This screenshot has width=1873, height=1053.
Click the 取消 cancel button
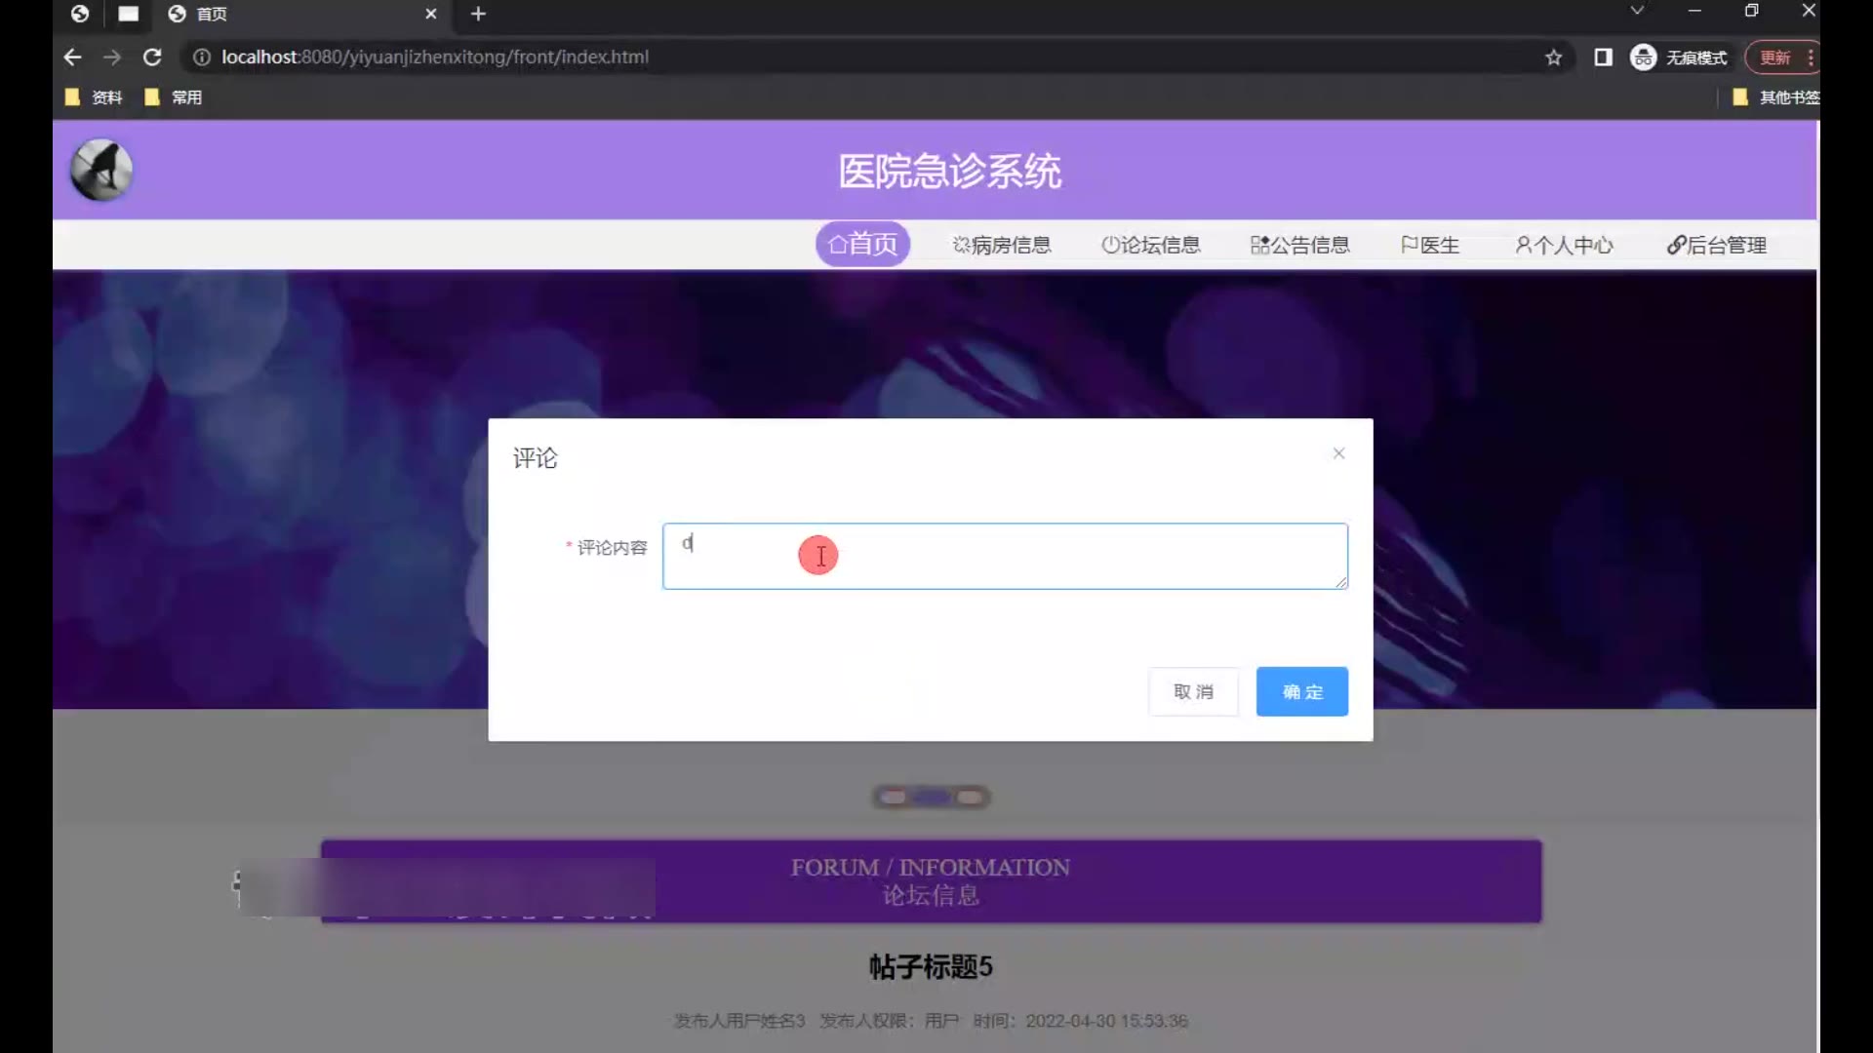[1193, 691]
